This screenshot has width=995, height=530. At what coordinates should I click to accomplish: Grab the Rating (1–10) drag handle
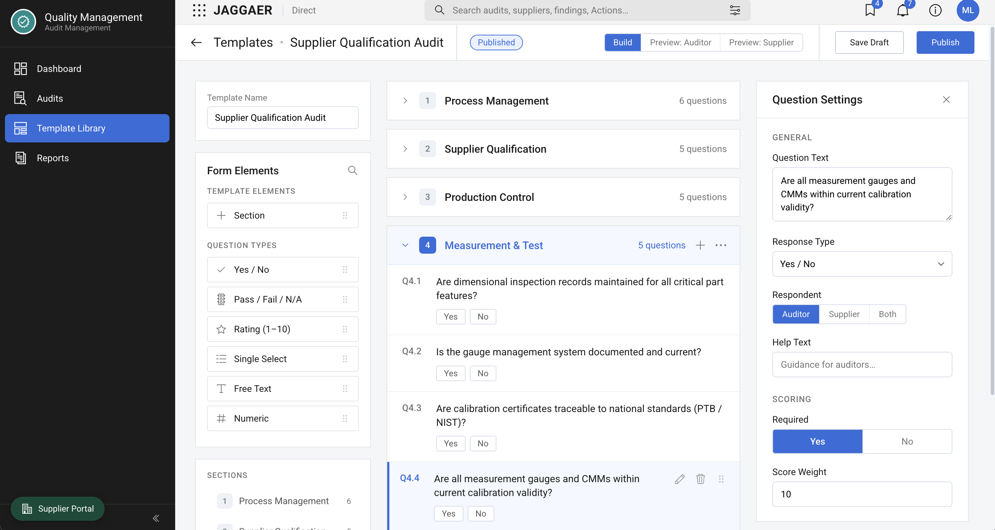(345, 329)
